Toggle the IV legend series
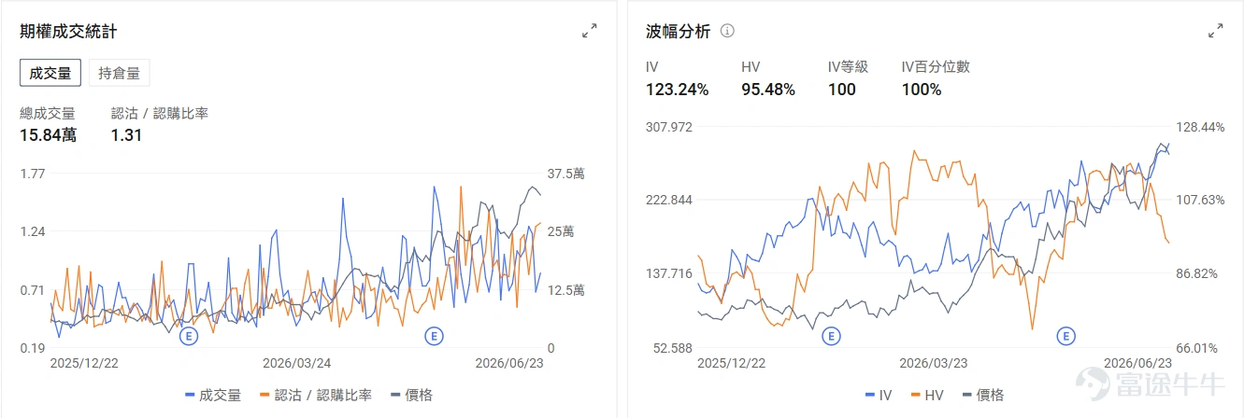 point(879,396)
